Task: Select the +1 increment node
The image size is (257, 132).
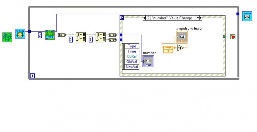Action: pyautogui.click(x=181, y=48)
